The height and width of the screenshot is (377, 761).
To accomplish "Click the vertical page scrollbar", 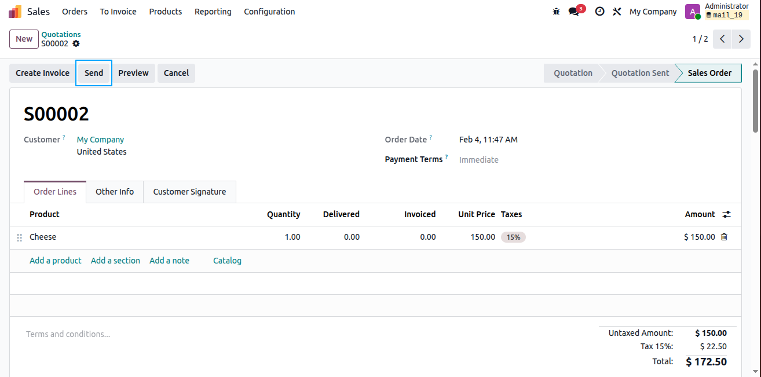I will [755, 101].
